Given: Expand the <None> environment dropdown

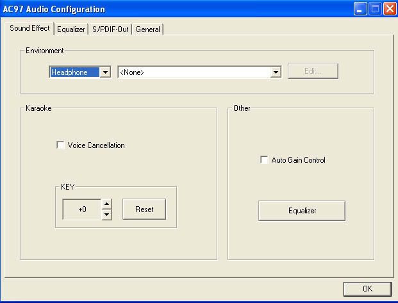Looking at the screenshot, I should click(x=276, y=72).
